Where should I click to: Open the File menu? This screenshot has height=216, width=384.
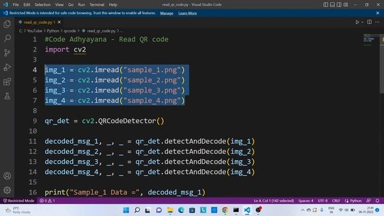coord(16,5)
